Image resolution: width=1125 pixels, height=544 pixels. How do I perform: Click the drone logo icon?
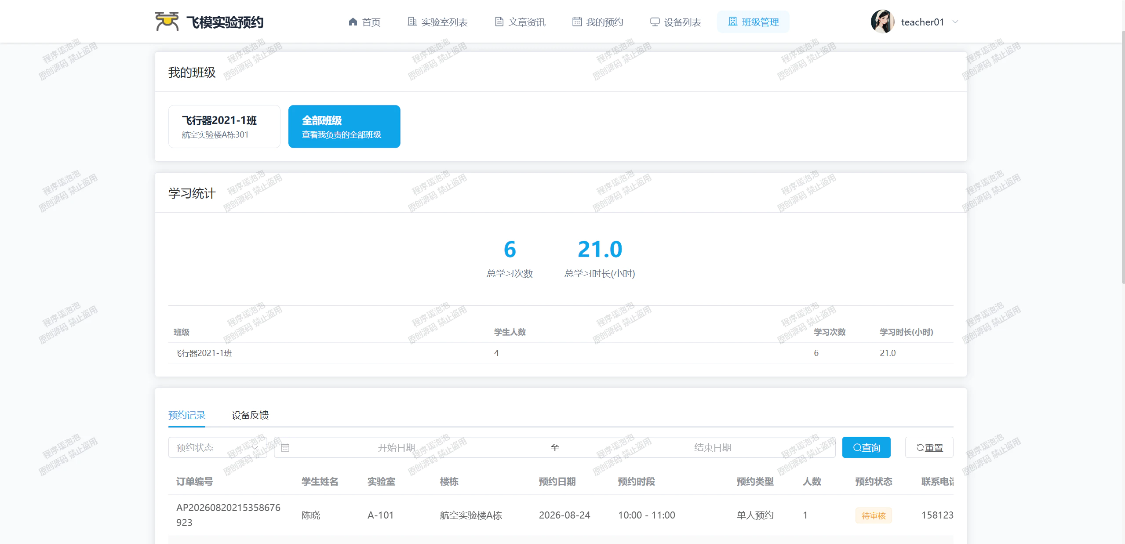coord(167,22)
